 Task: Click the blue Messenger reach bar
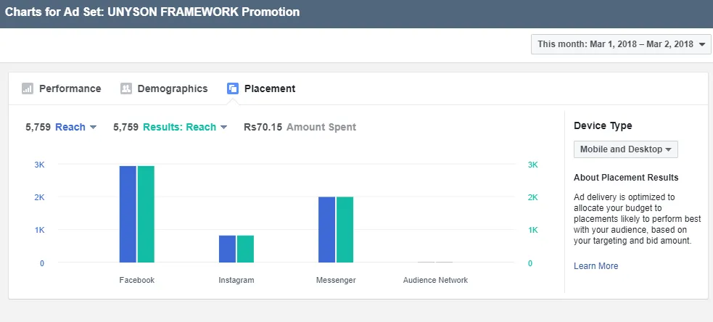[x=326, y=230]
